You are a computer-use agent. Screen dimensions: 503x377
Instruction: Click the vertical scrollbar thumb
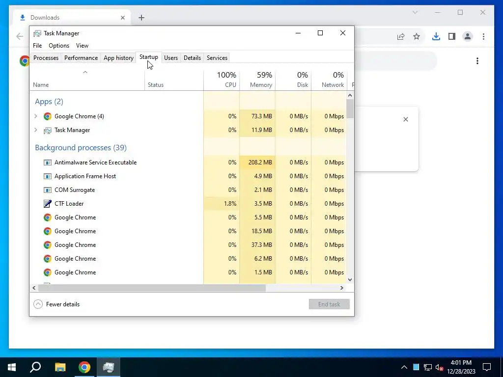(350, 108)
